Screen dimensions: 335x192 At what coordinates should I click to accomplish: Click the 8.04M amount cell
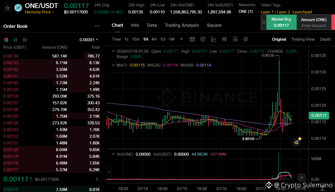coord(62,150)
